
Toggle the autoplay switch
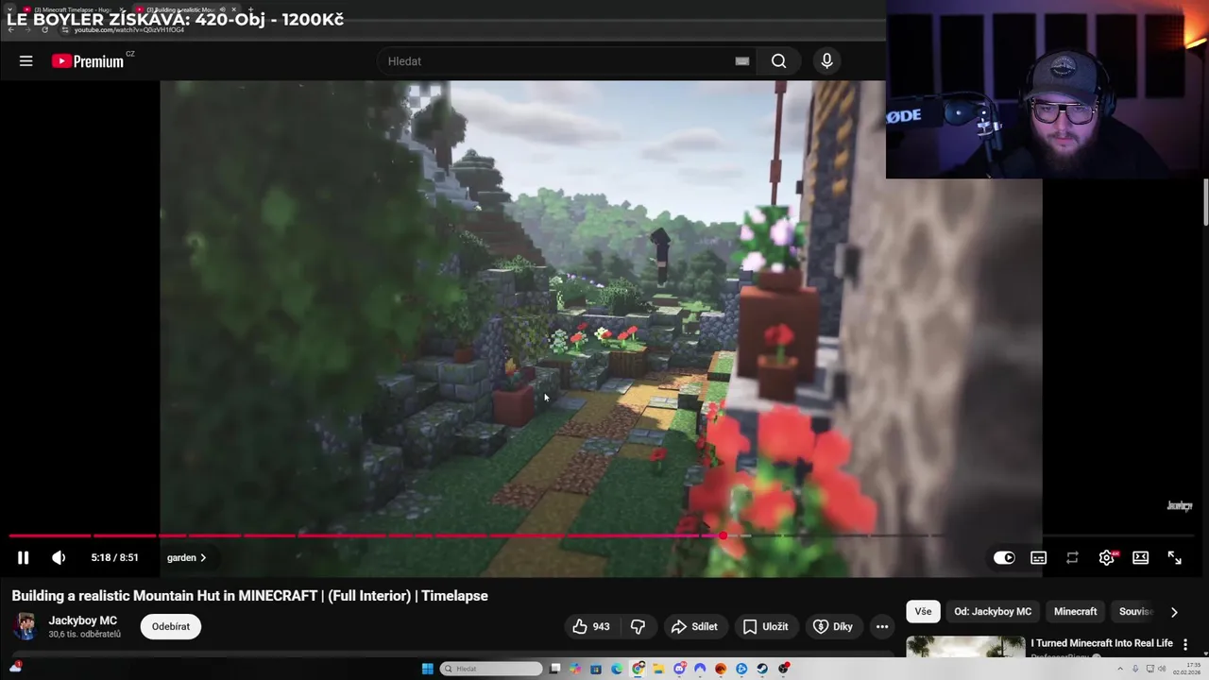(x=1004, y=558)
